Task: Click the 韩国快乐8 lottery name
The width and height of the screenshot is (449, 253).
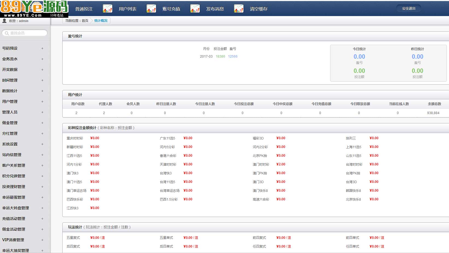Action: 353,191
